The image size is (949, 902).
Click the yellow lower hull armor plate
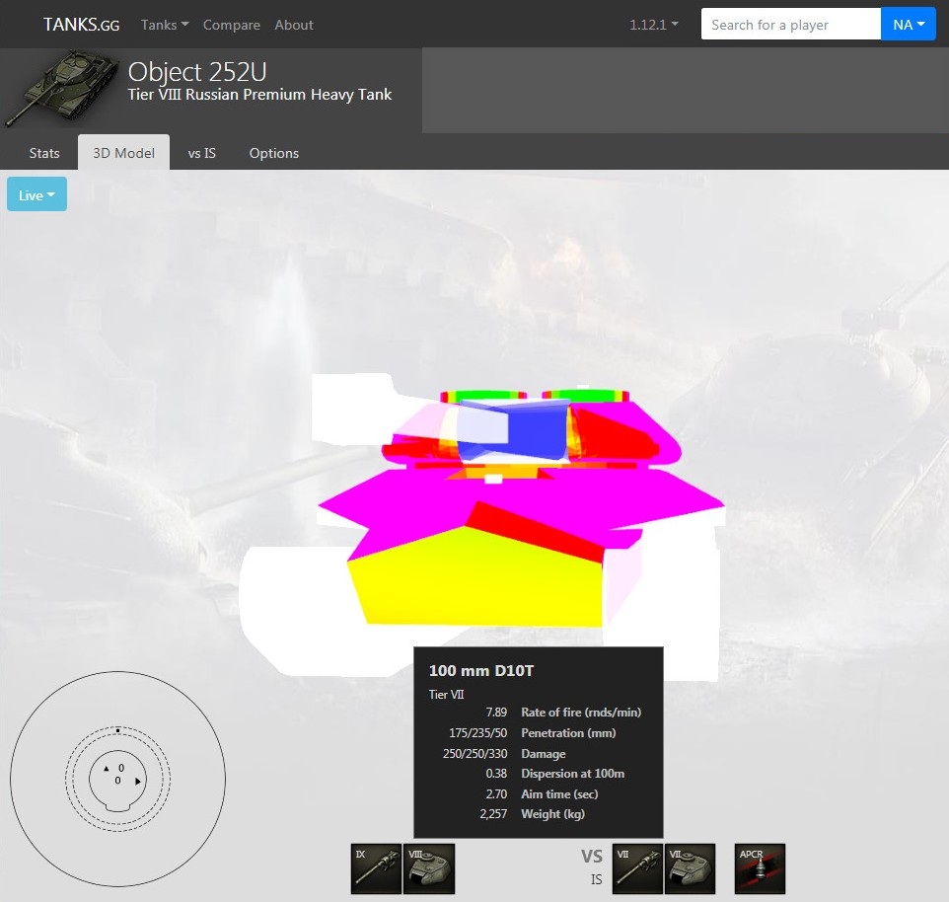478,581
